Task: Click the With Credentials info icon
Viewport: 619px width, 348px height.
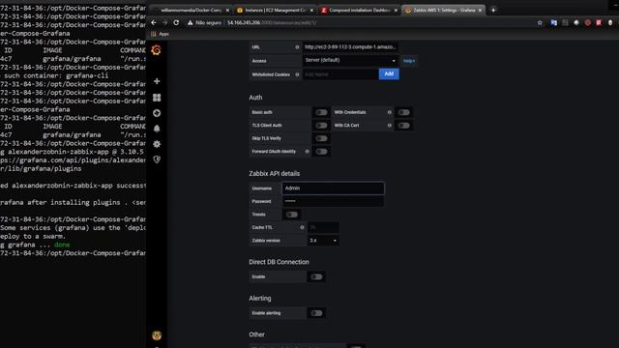Action: 389,112
